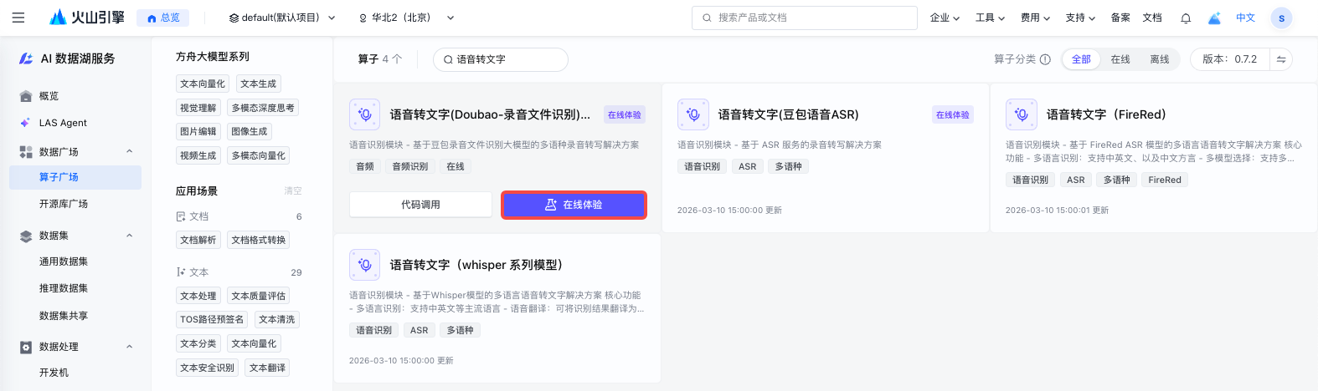Select the TOS路径预签名 filter tag
Viewport: 1318px width, 391px height.
point(212,319)
